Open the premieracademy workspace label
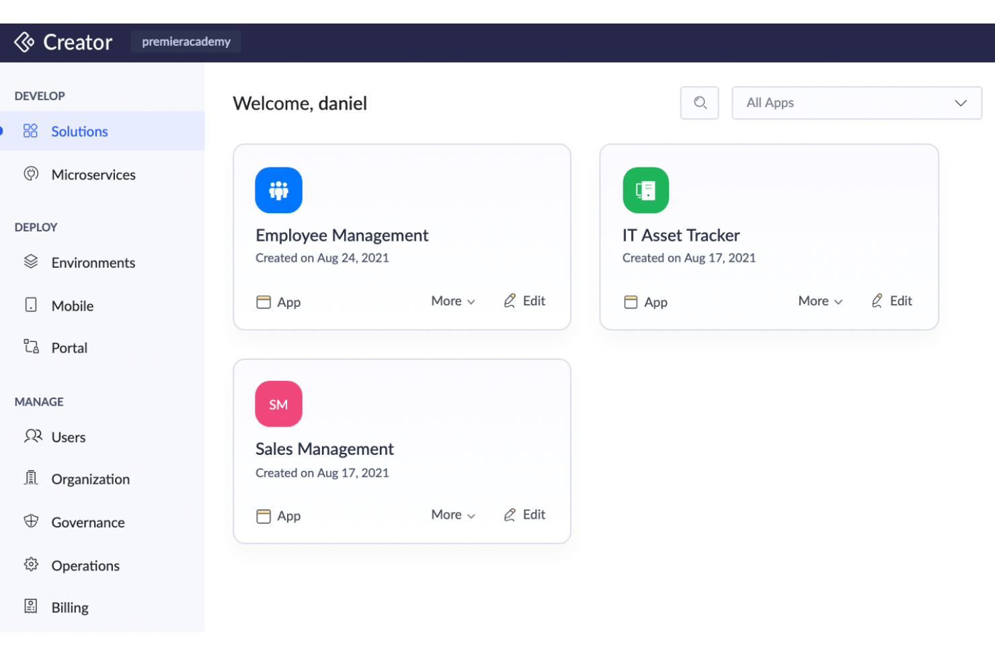The image size is (995, 664). tap(186, 42)
